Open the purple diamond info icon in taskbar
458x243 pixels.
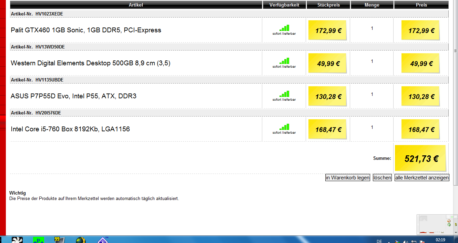pyautogui.click(x=103, y=240)
